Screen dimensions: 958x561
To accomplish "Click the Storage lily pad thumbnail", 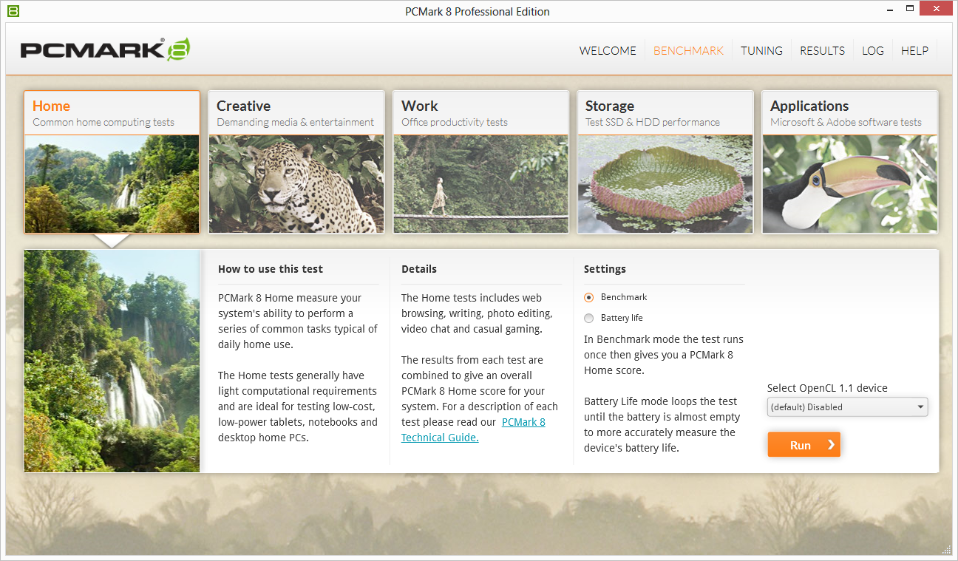I will (x=665, y=184).
